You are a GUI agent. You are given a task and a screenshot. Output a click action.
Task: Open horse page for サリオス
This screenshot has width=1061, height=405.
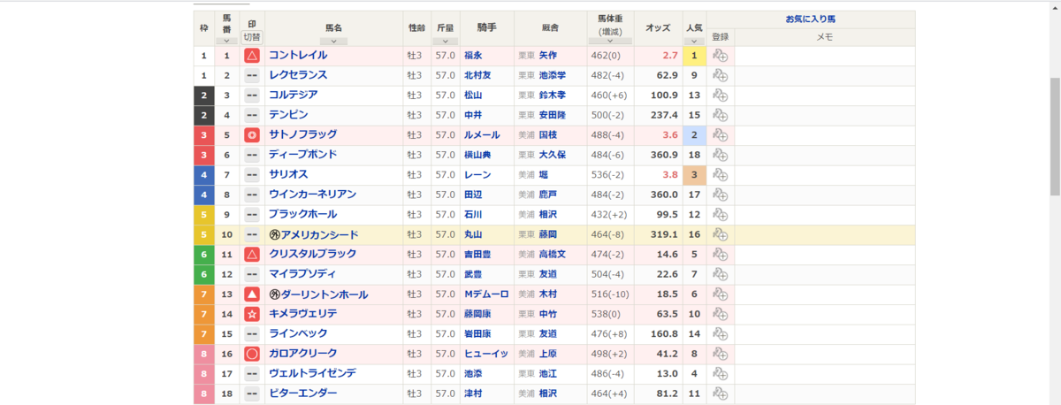coord(287,174)
